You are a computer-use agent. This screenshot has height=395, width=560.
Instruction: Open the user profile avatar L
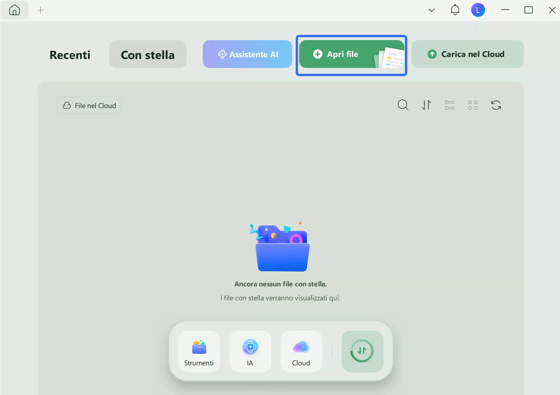tap(478, 10)
